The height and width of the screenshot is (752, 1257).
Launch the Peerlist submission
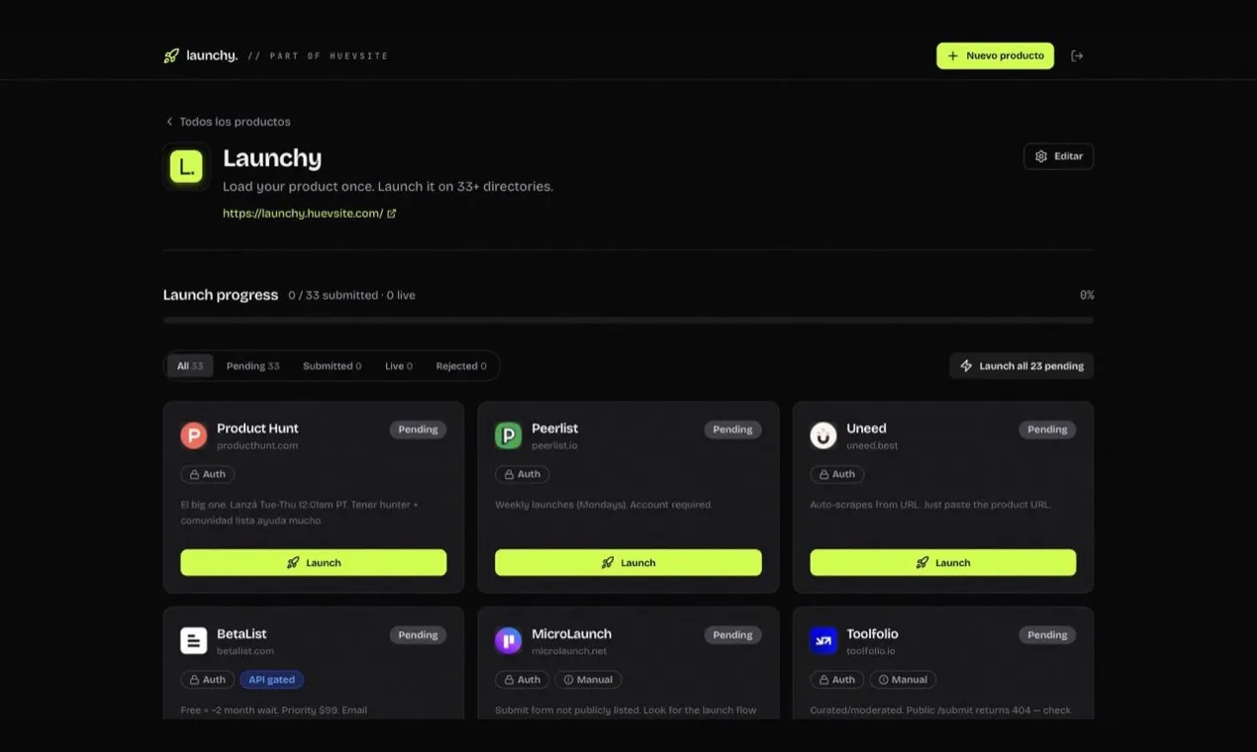click(628, 562)
